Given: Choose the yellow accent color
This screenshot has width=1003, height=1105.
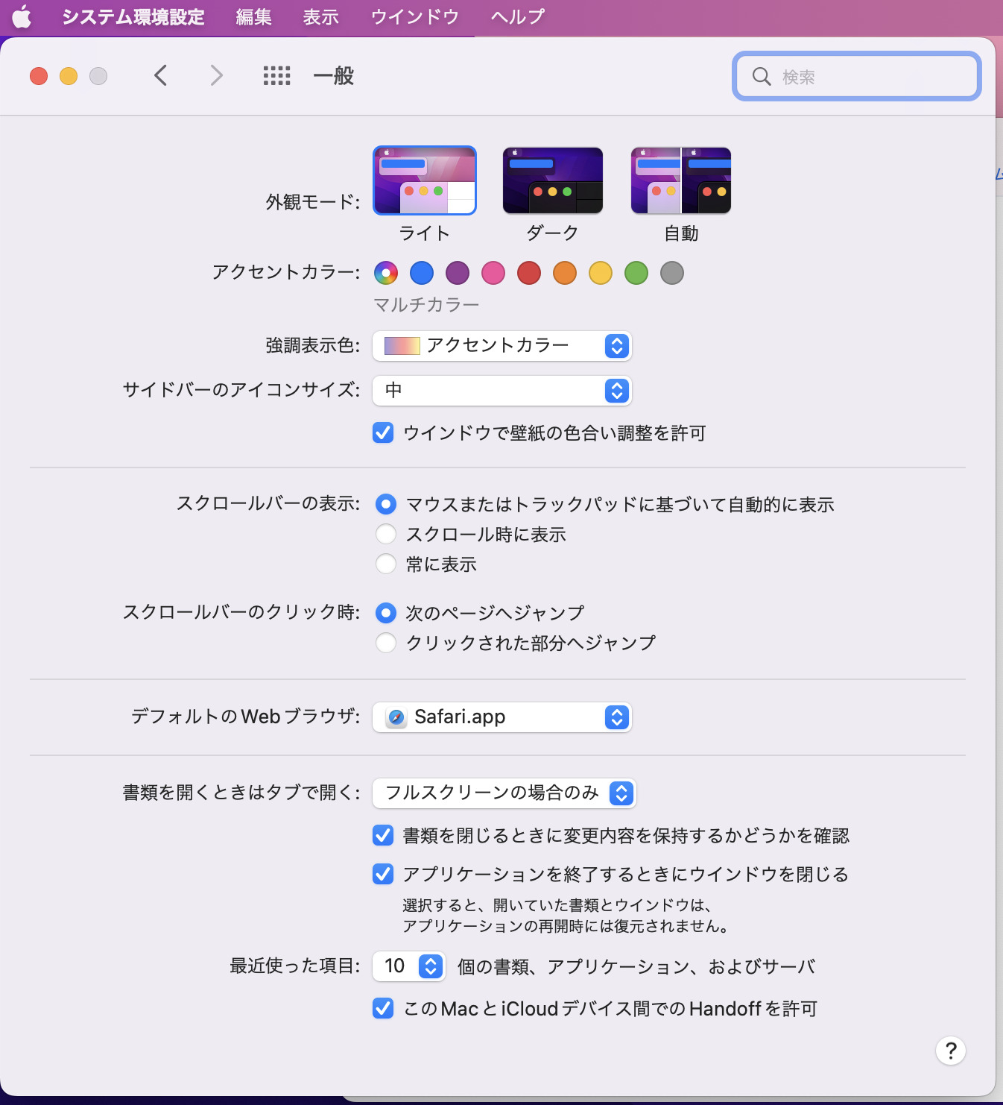Looking at the screenshot, I should tap(601, 273).
